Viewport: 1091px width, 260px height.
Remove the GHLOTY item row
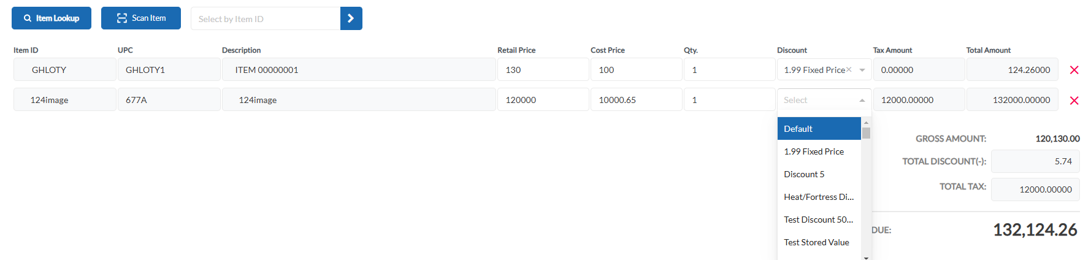pyautogui.click(x=1074, y=70)
